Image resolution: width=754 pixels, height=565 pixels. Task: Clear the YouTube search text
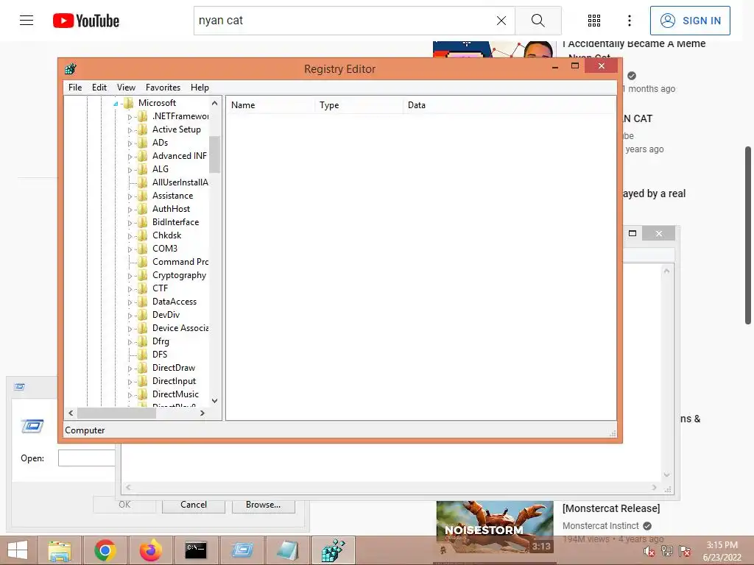pos(501,21)
